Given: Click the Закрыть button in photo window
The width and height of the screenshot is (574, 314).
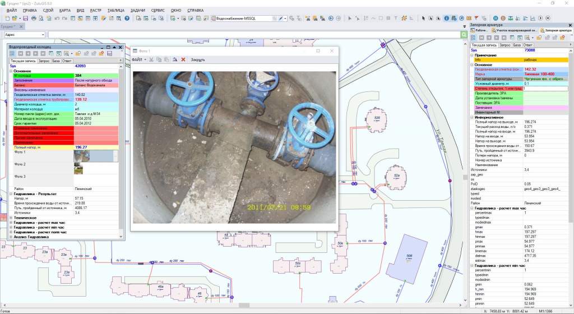Looking at the screenshot, I should tap(198, 59).
